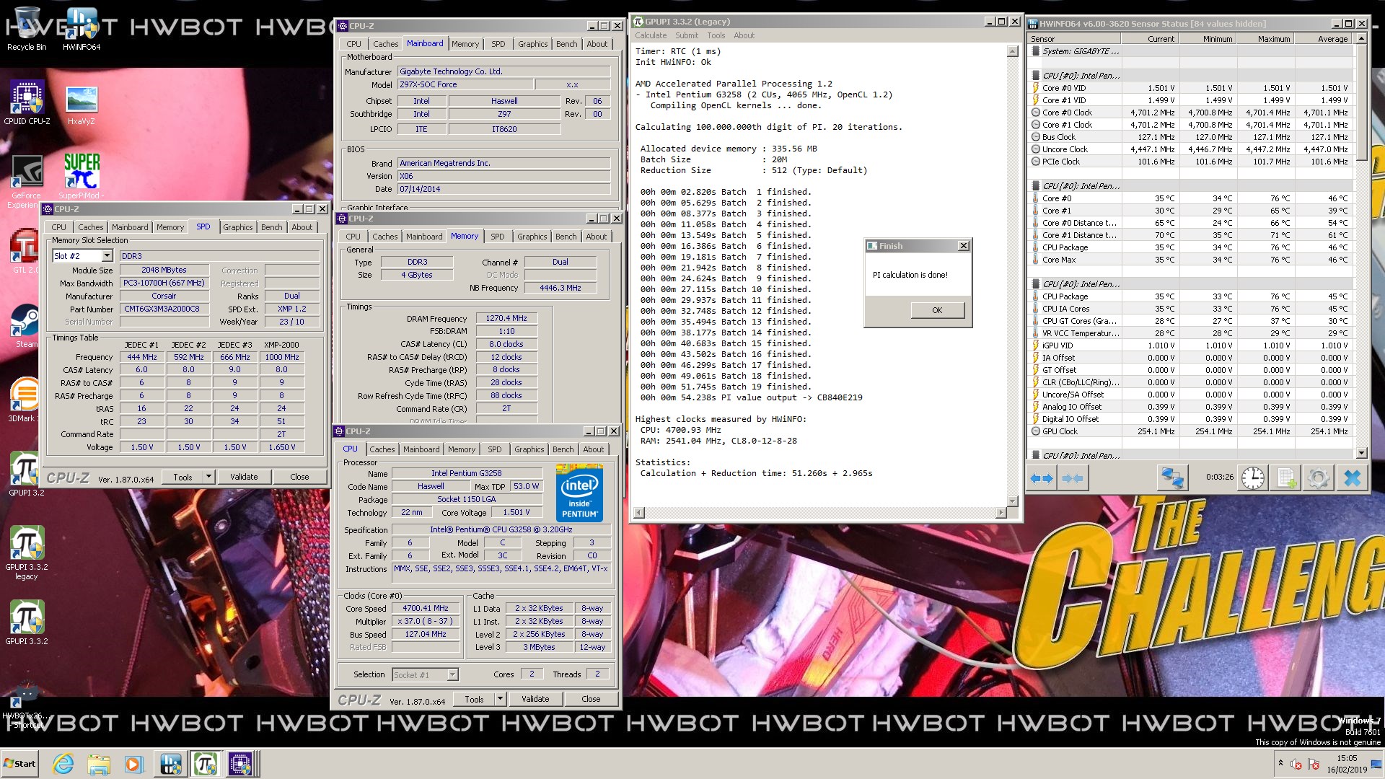The image size is (1385, 779).
Task: Select 'System: GIGABYTE' sensor group row
Action: point(1190,51)
